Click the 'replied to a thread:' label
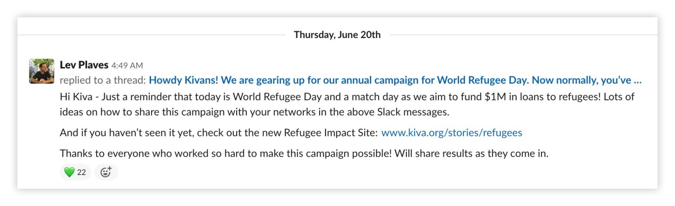The image size is (675, 206). [x=103, y=80]
